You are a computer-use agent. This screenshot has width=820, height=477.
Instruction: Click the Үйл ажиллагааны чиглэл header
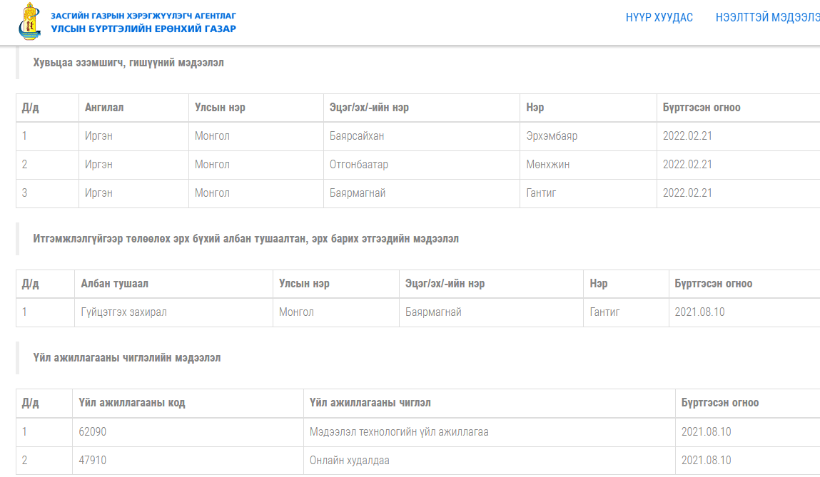coord(370,403)
